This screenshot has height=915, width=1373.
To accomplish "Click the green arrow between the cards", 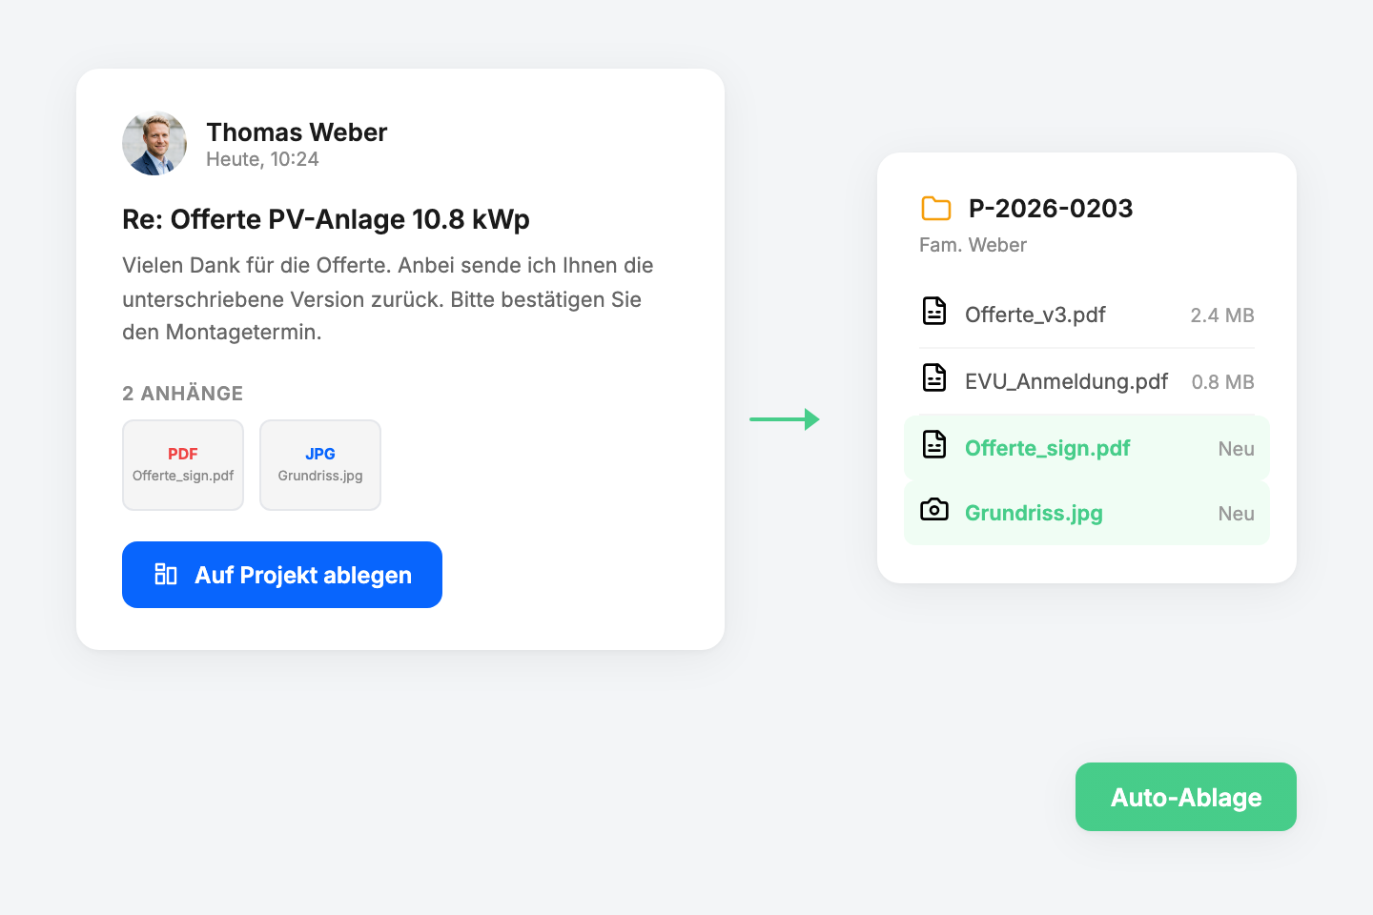I will click(x=785, y=419).
